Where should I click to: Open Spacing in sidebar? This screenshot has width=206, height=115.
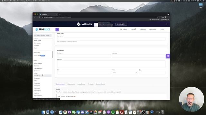coord(36,46)
